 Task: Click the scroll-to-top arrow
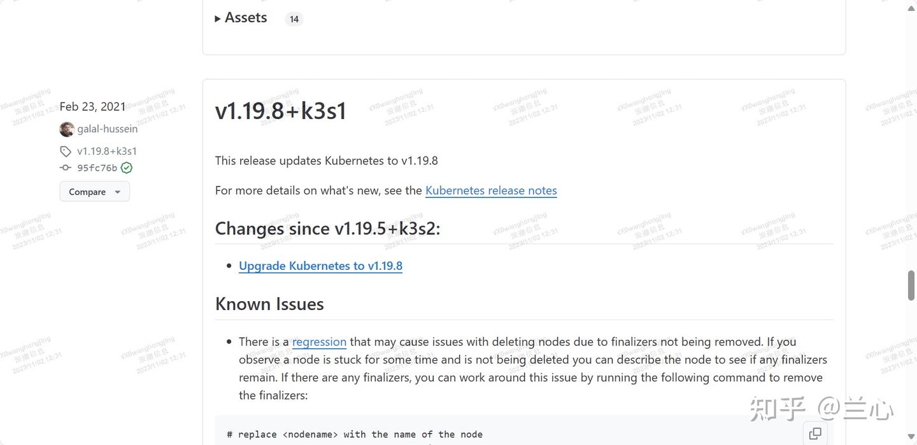click(x=910, y=8)
